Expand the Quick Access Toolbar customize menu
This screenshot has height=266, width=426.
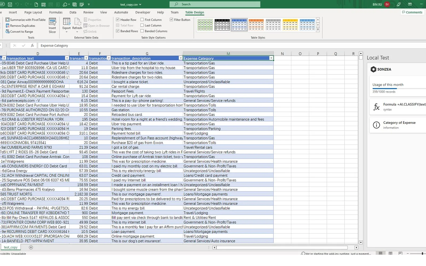point(89,5)
